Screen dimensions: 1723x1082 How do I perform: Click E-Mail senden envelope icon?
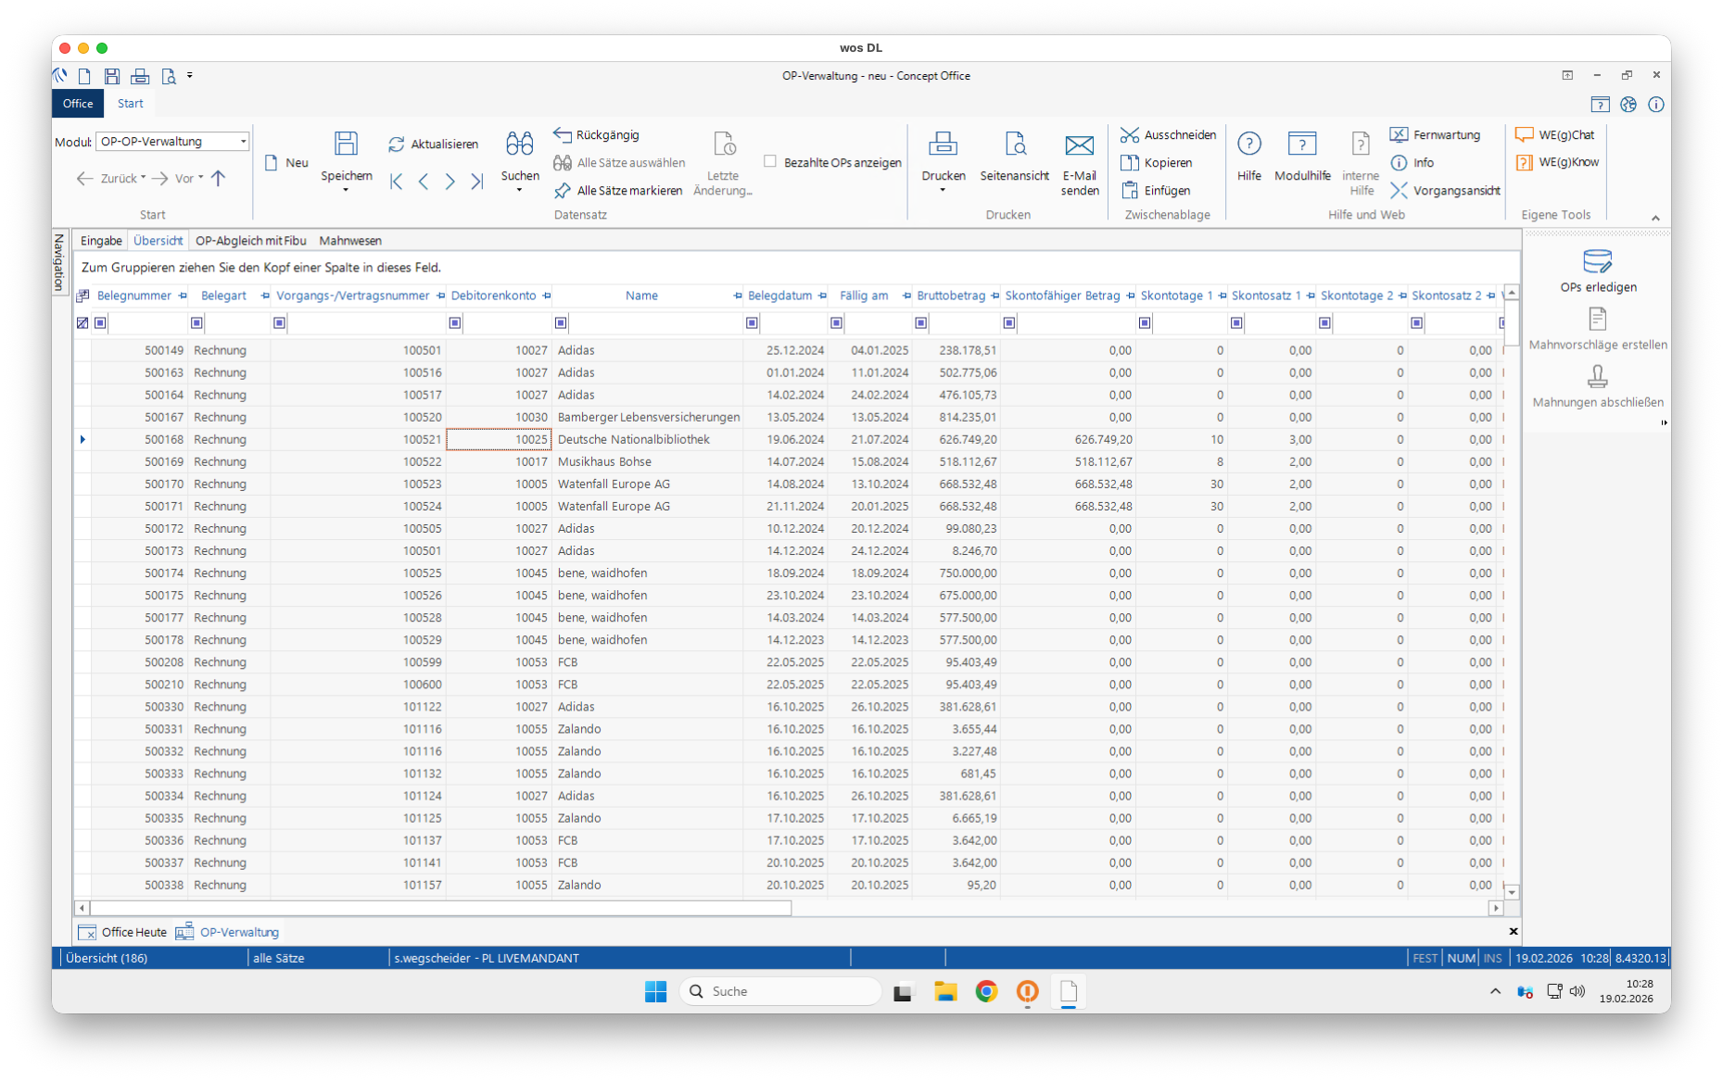[x=1079, y=145]
